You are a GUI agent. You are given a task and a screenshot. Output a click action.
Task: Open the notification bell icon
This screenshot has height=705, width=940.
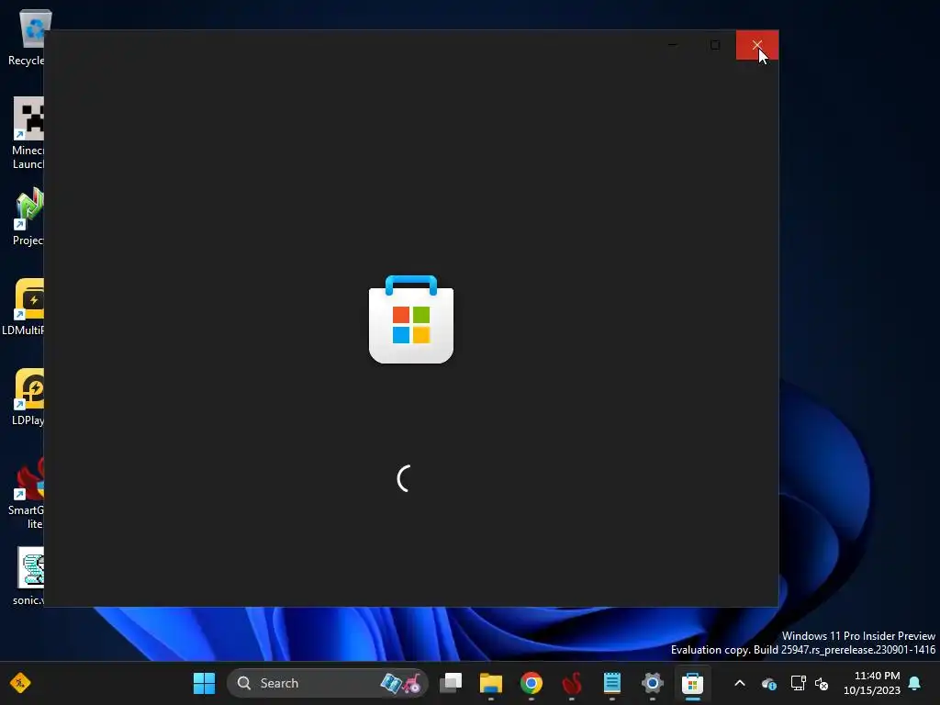point(915,683)
